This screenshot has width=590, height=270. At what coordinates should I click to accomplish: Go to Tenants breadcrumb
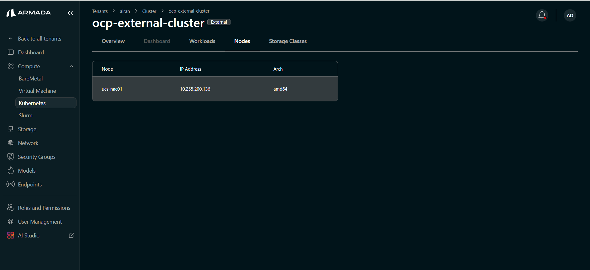point(100,11)
